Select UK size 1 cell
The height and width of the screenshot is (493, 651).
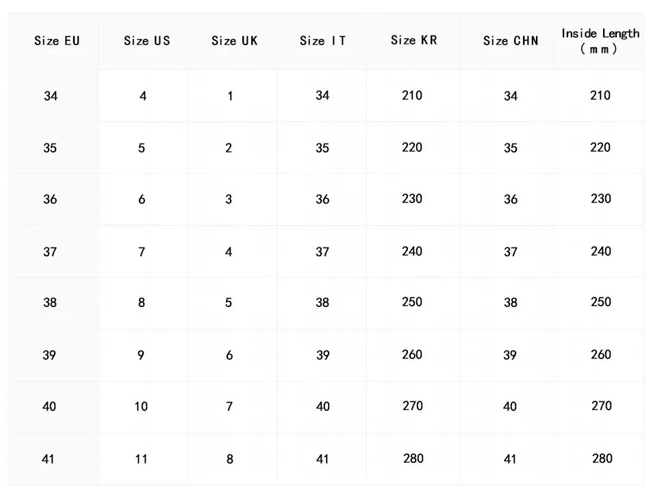click(230, 96)
